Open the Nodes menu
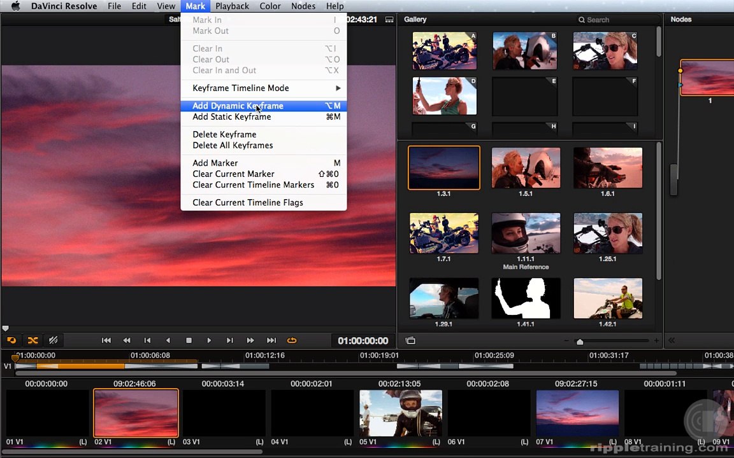 [x=303, y=6]
